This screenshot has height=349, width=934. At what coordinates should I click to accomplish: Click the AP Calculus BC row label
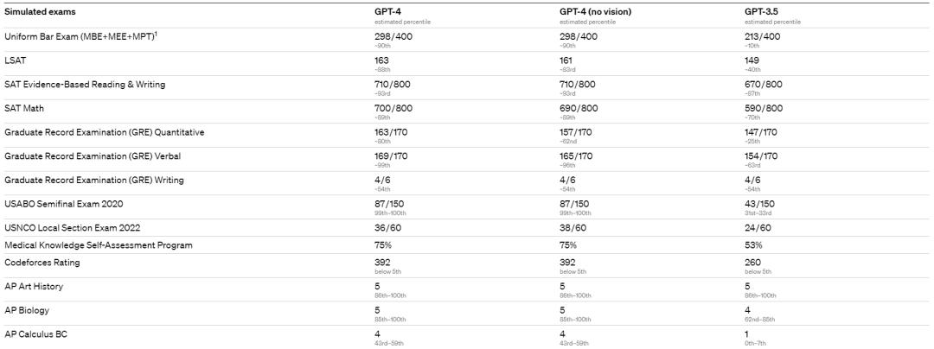click(35, 334)
